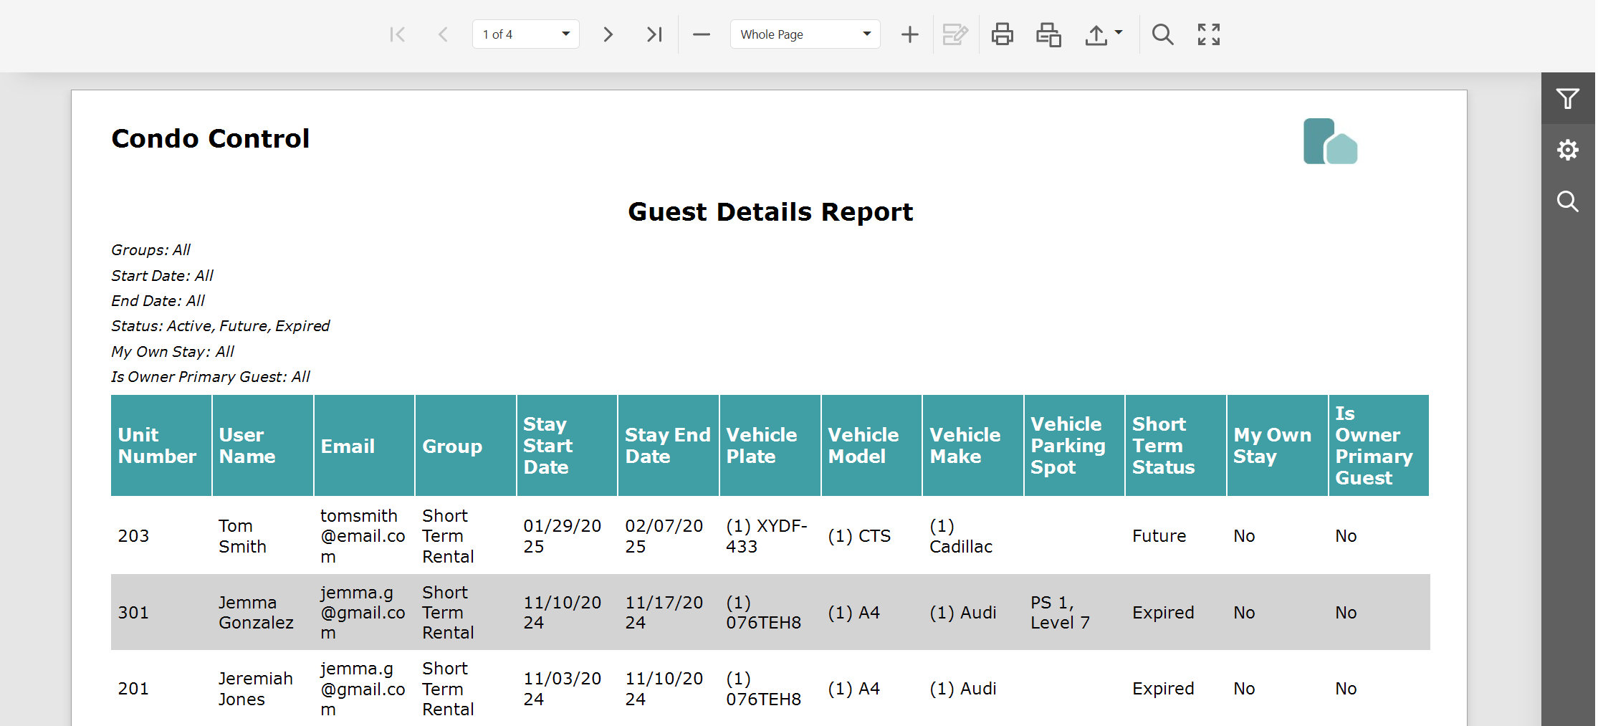Click the Is Owner Primary Guest header

point(1379,446)
